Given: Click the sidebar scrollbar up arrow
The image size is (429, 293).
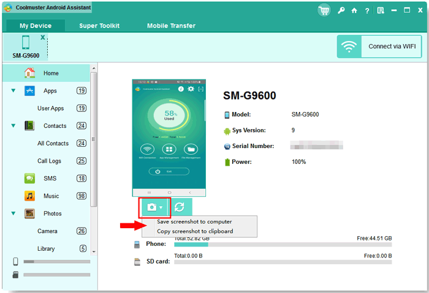Looking at the screenshot, I should (x=94, y=68).
